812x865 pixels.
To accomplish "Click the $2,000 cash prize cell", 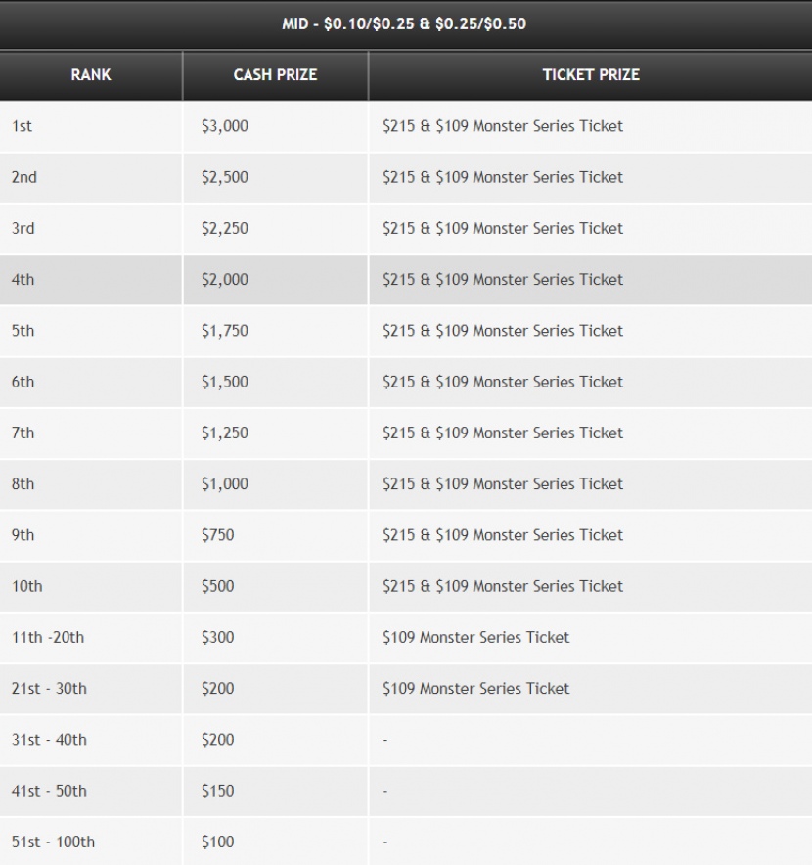I will [275, 280].
